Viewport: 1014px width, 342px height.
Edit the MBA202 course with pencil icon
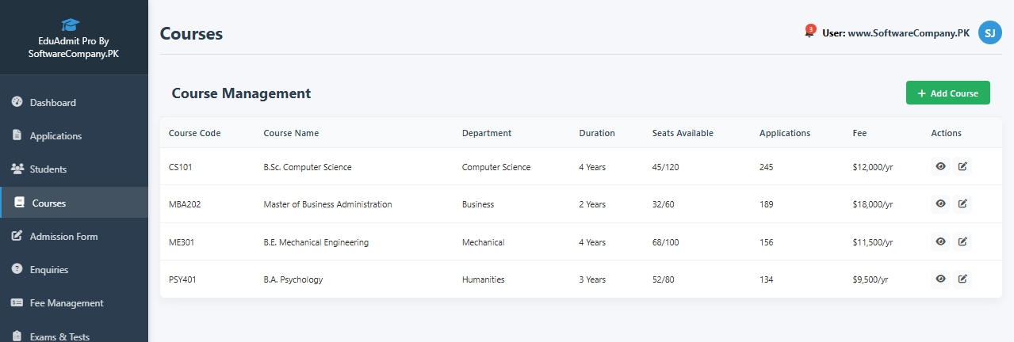[962, 203]
